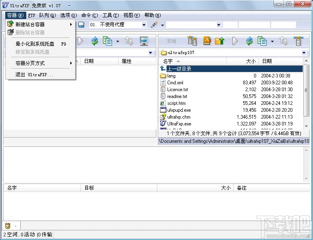Click the monitor icon in left pane

tap(144, 41)
